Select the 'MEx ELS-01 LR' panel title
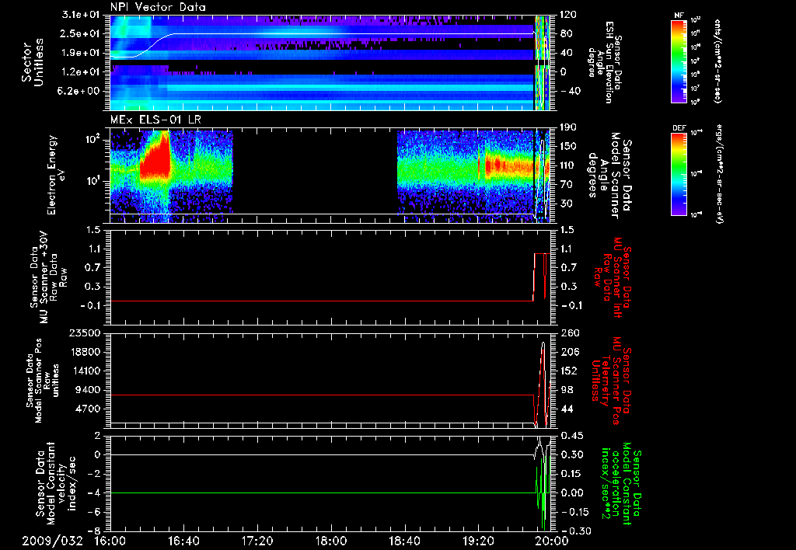The height and width of the screenshot is (550, 796). (155, 120)
